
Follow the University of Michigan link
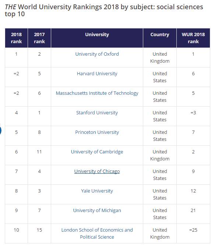point(97,210)
